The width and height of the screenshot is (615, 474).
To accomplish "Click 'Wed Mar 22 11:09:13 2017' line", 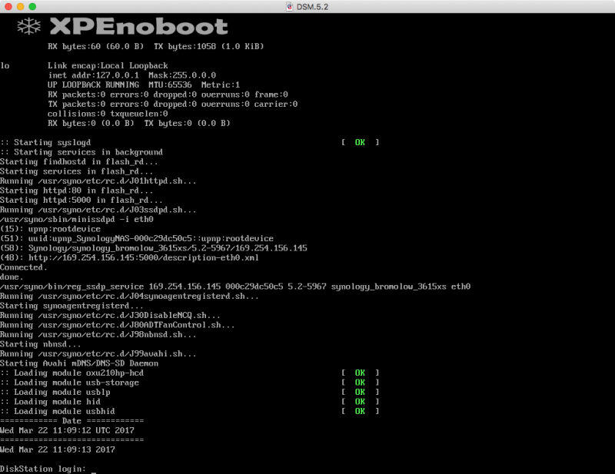I will coord(58,449).
